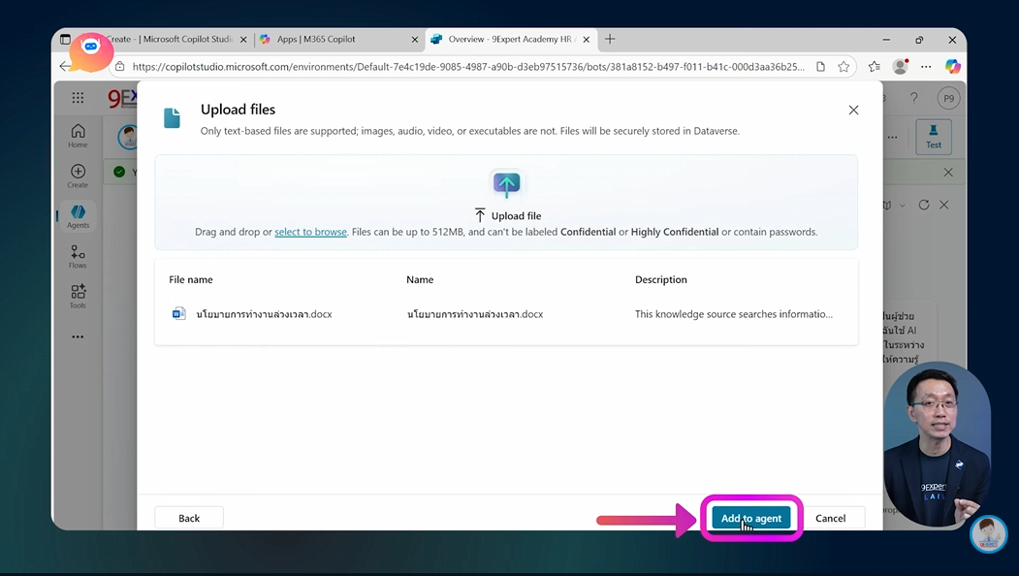Screen dimensions: 1019x576
Task: Open the Home section in Copilot Studio
Action: 78,132
